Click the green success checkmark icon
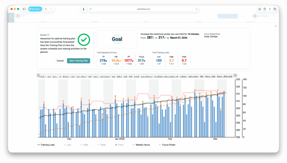This screenshot has width=287, height=163. (x=84, y=40)
